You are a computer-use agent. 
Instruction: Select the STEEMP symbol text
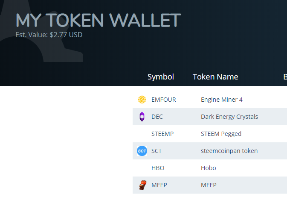tap(162, 134)
